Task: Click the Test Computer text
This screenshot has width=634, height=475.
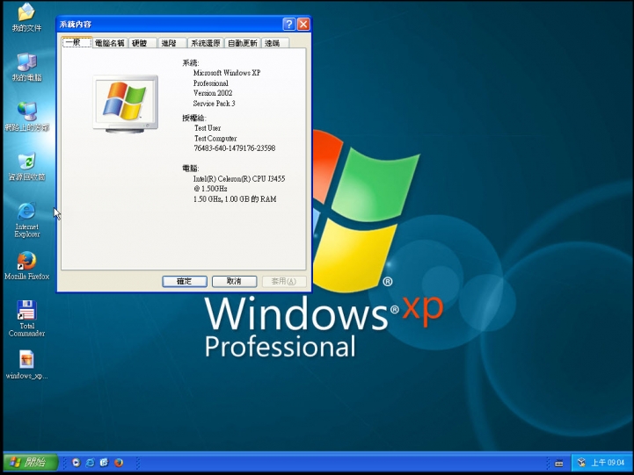Action: [215, 139]
